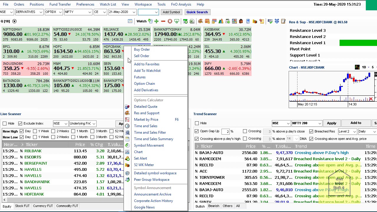Click the blue double down arrows icon
The width and height of the screenshot is (377, 212).
pyautogui.click(x=277, y=21)
